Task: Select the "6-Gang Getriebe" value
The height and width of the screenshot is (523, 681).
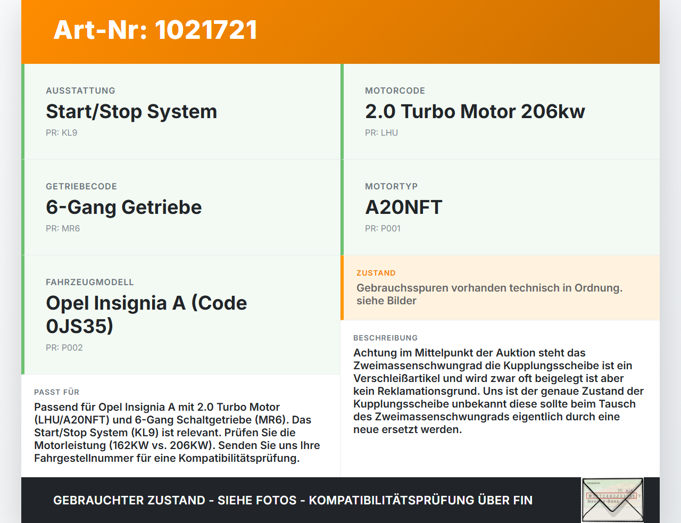Action: (x=124, y=207)
